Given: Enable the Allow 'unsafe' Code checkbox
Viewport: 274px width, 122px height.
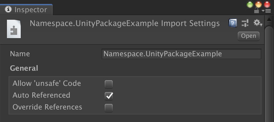Looking at the screenshot, I should (x=109, y=84).
